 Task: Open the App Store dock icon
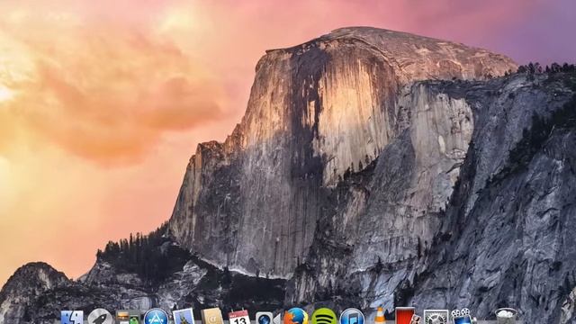point(156,317)
